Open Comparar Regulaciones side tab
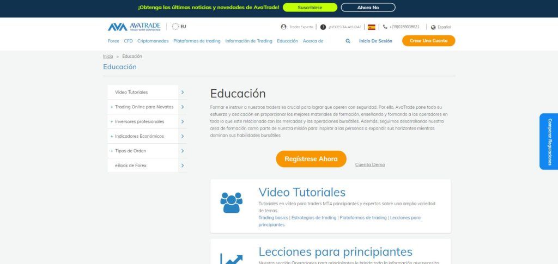558x264 pixels. click(550, 142)
